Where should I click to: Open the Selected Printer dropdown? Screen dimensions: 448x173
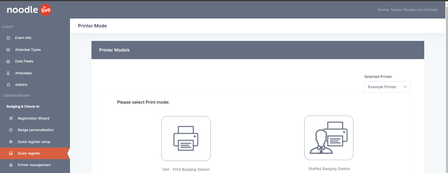[x=387, y=87]
